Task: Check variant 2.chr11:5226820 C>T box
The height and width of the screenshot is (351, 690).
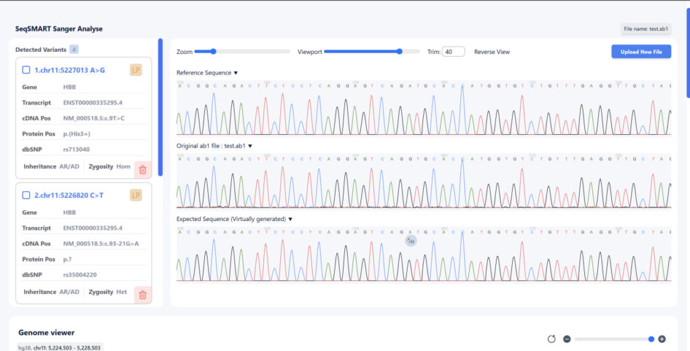Action: (x=26, y=195)
